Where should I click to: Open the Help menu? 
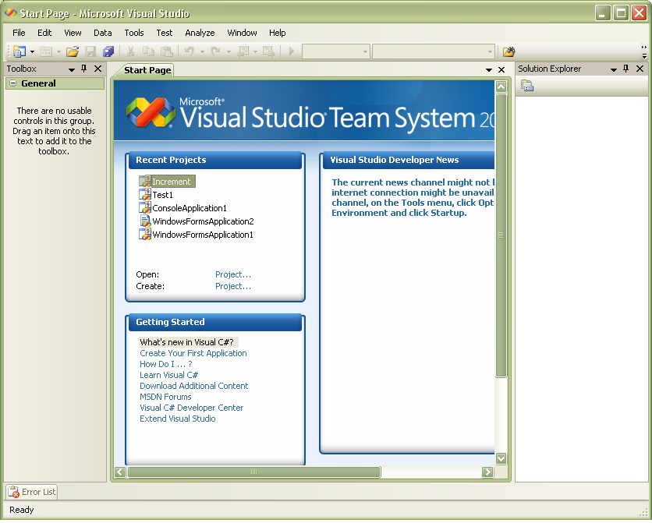click(x=278, y=33)
